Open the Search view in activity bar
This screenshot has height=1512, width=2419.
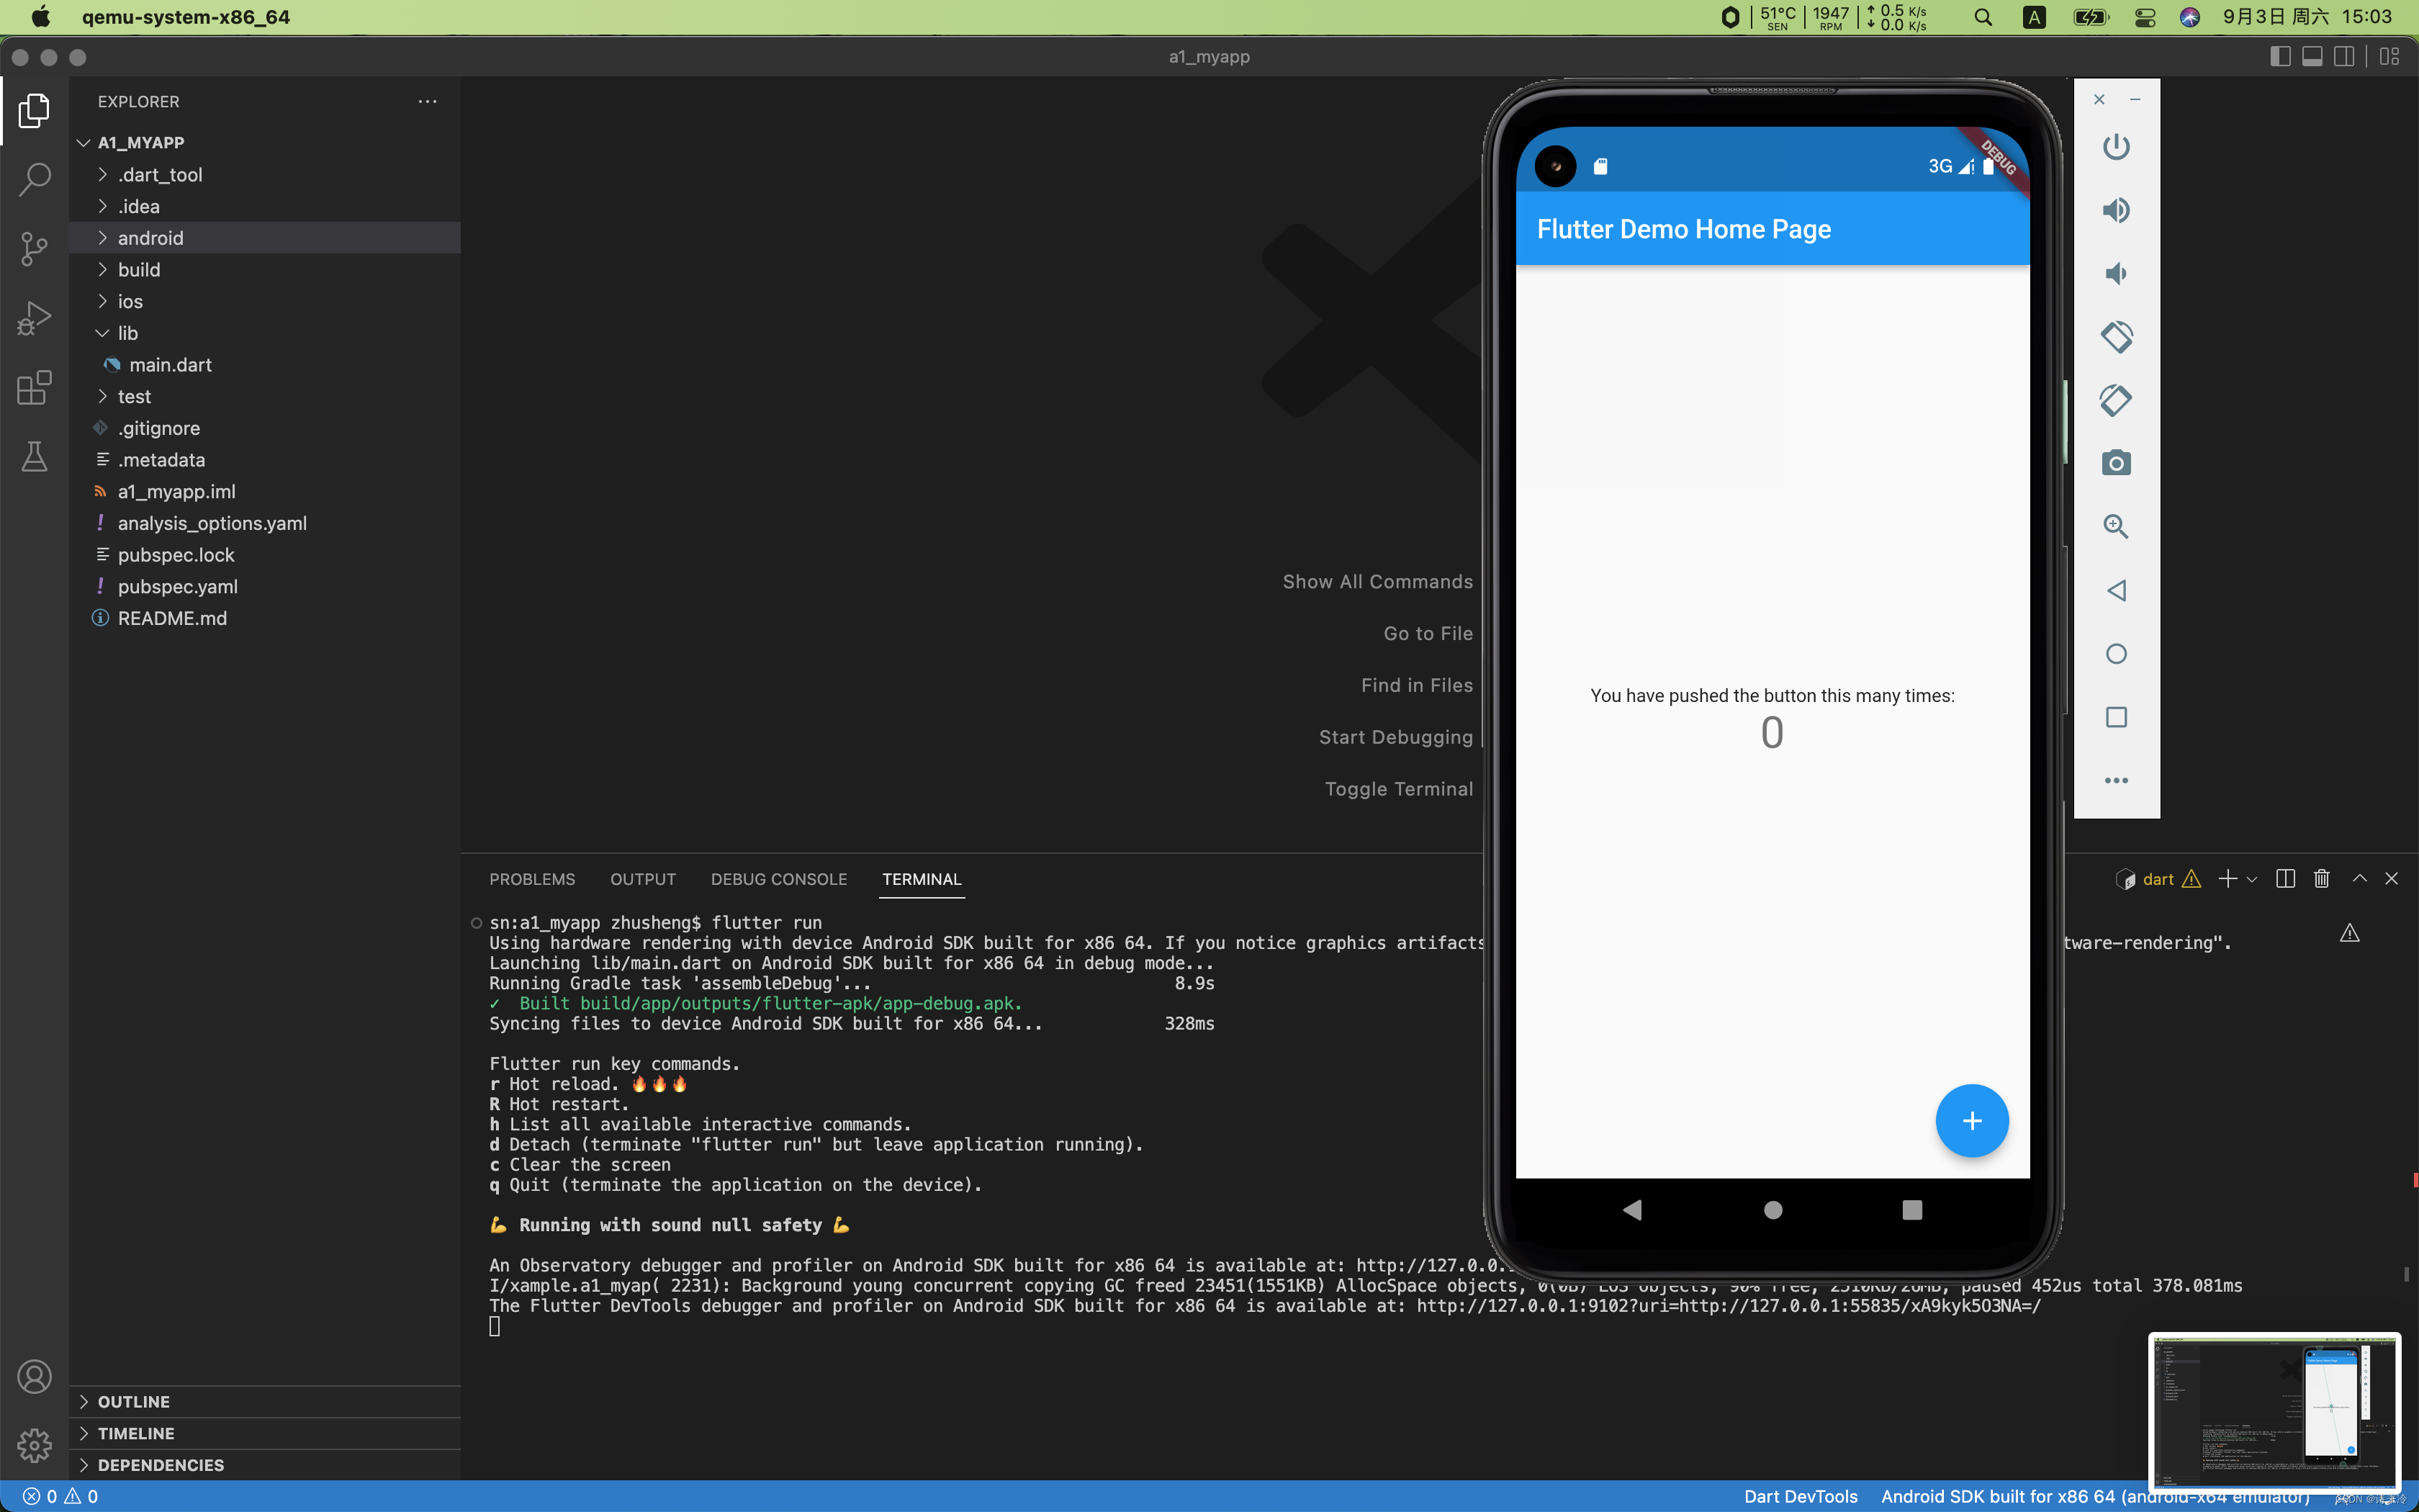[34, 179]
